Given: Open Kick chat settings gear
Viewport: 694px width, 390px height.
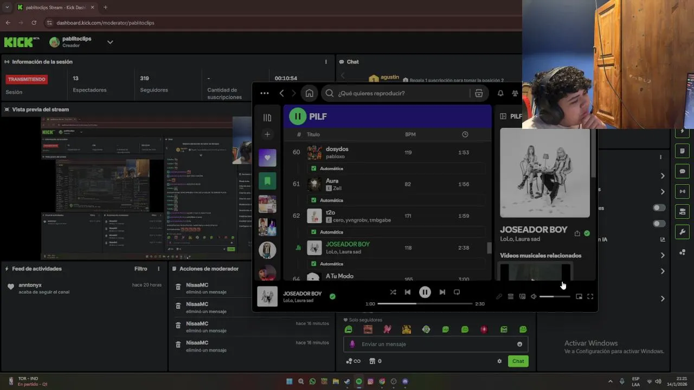Looking at the screenshot, I should [x=499, y=361].
